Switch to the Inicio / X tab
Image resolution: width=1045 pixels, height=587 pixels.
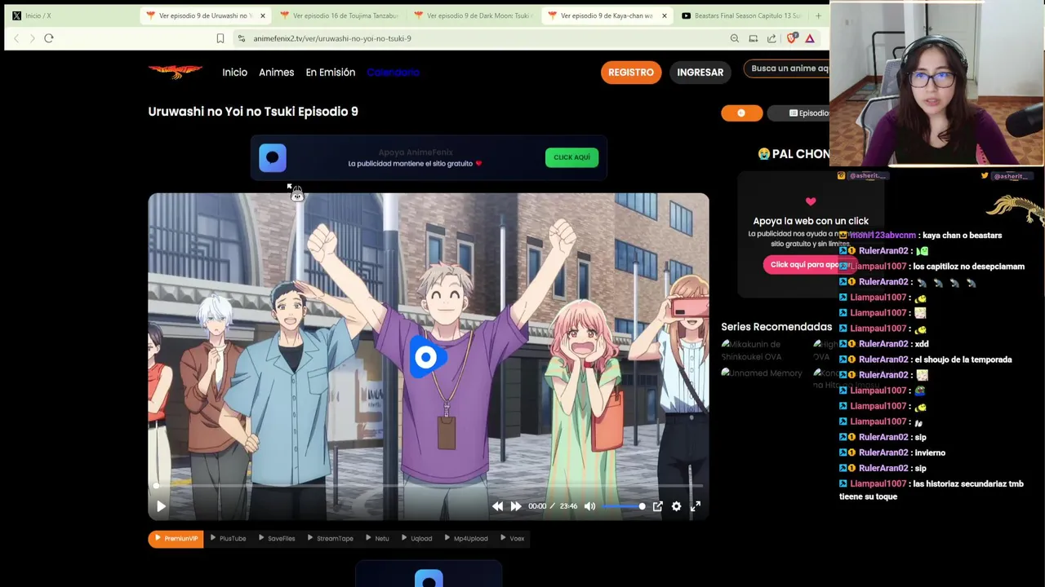(x=68, y=15)
